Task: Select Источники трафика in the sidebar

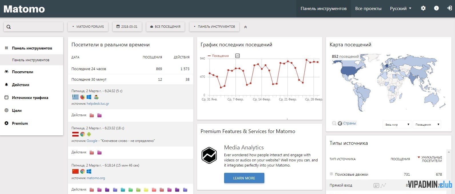Action: coord(30,98)
